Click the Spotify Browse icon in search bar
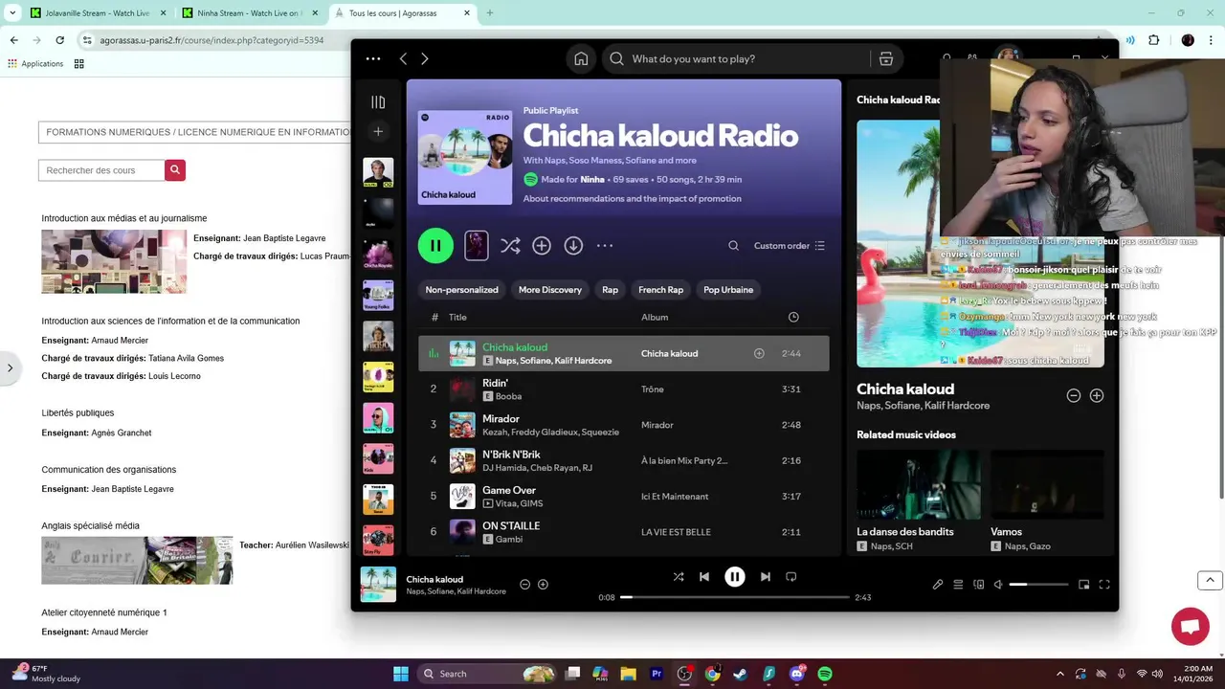This screenshot has width=1225, height=689. point(886,58)
